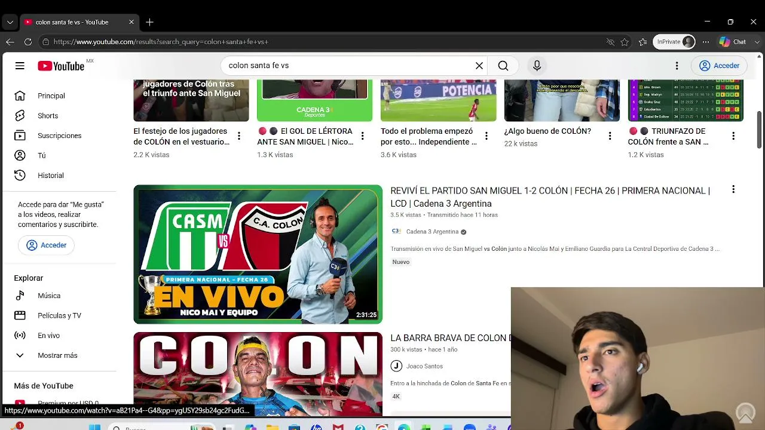Click the Suscripciones icon
Screen dimensions: 765x430
click(20, 136)
